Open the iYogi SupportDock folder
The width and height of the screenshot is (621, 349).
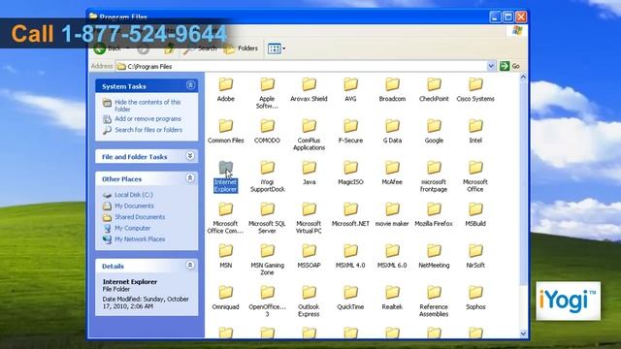coord(267,176)
